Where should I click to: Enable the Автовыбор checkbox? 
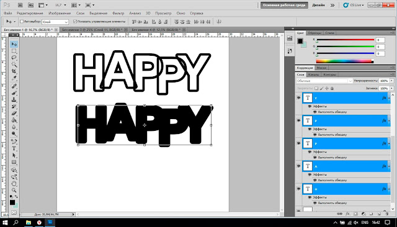point(22,22)
